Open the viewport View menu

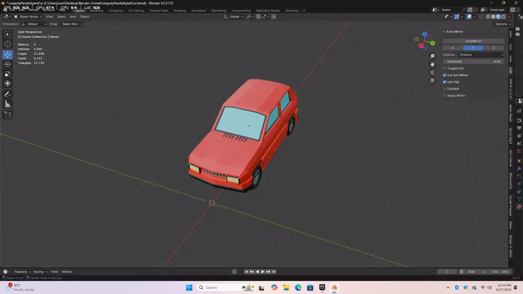coord(50,17)
